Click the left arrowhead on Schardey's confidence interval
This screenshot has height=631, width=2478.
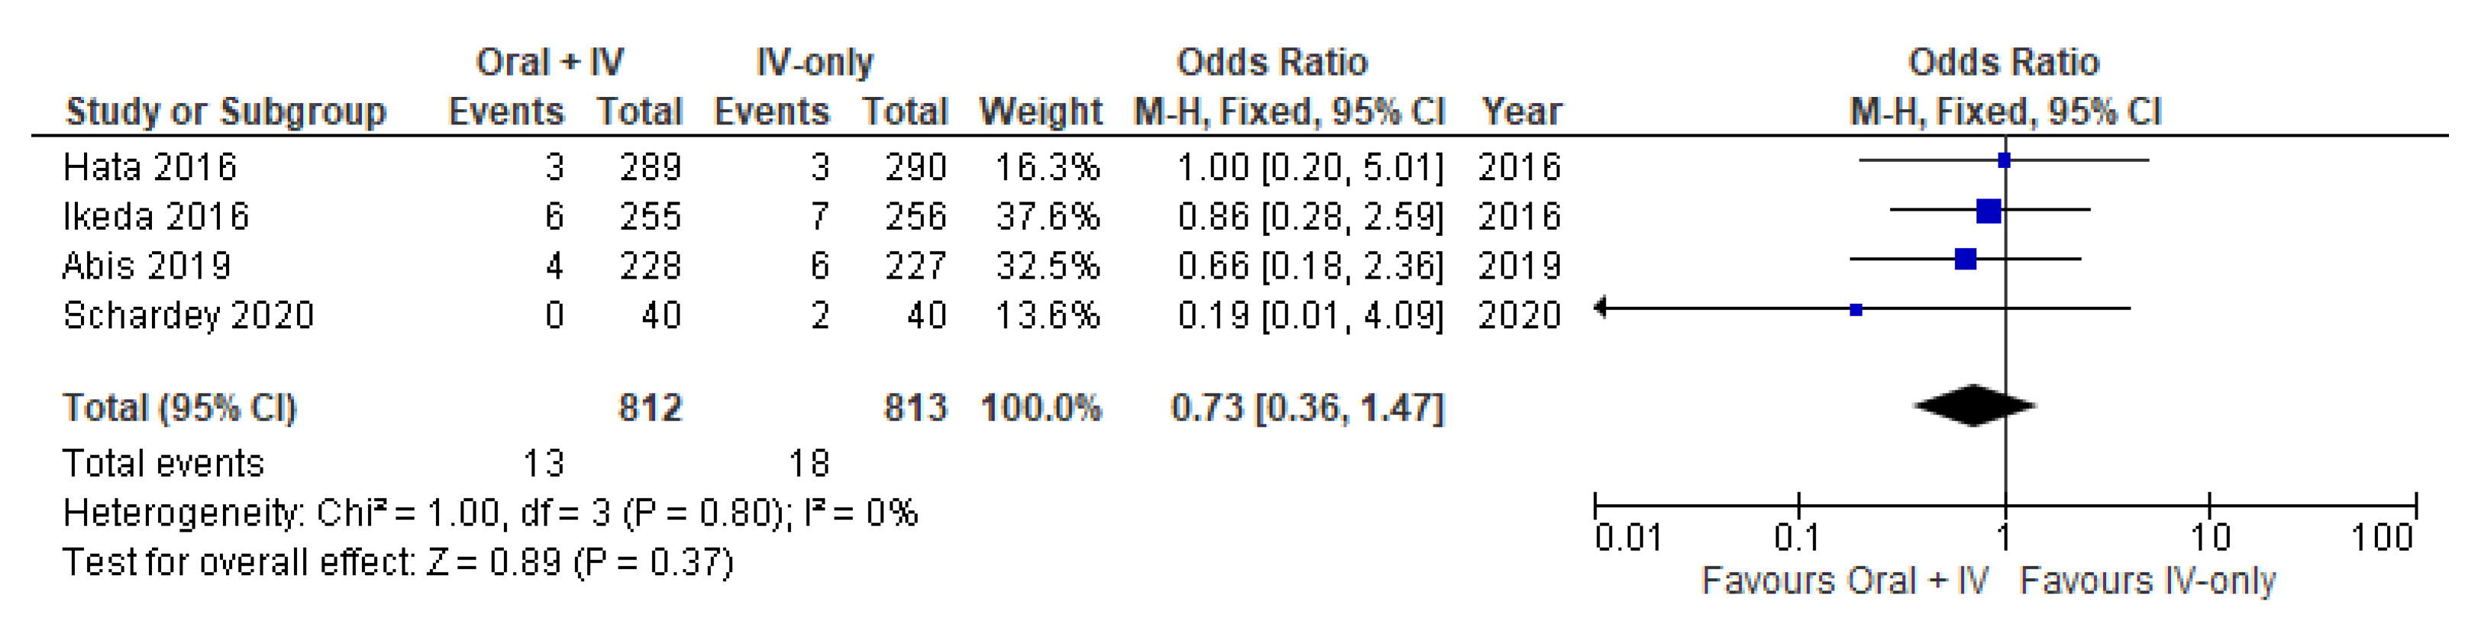coord(1601,307)
